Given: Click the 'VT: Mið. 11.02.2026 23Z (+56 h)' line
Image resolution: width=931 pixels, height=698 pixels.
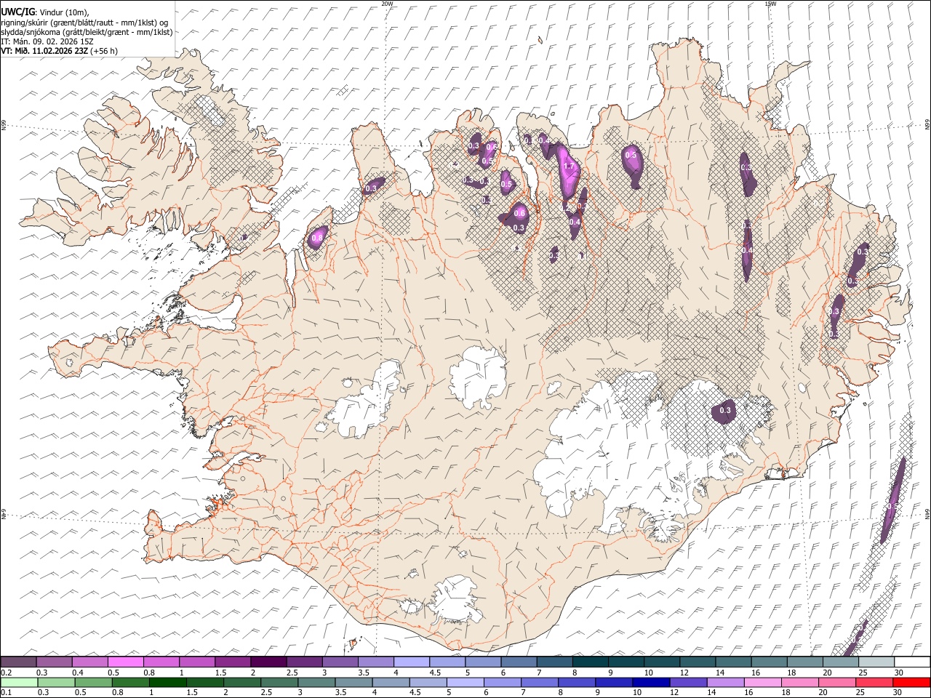Looking at the screenshot, I should pos(59,51).
